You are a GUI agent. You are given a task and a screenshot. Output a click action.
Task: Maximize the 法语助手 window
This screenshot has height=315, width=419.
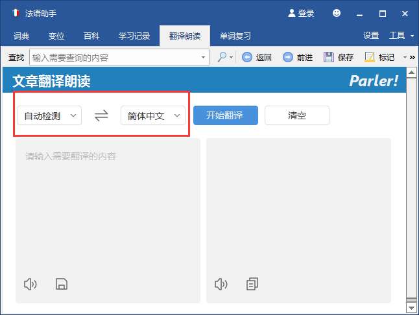point(383,14)
